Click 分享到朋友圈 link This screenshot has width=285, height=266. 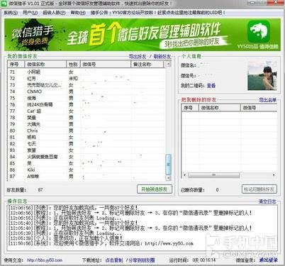pos(142,260)
